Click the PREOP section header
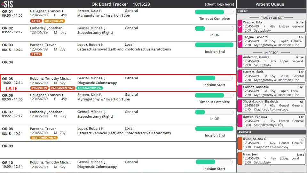The image size is (307, 173). tap(272, 11)
